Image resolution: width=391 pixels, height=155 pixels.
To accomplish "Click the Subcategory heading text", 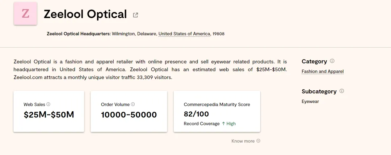I will (x=319, y=91).
